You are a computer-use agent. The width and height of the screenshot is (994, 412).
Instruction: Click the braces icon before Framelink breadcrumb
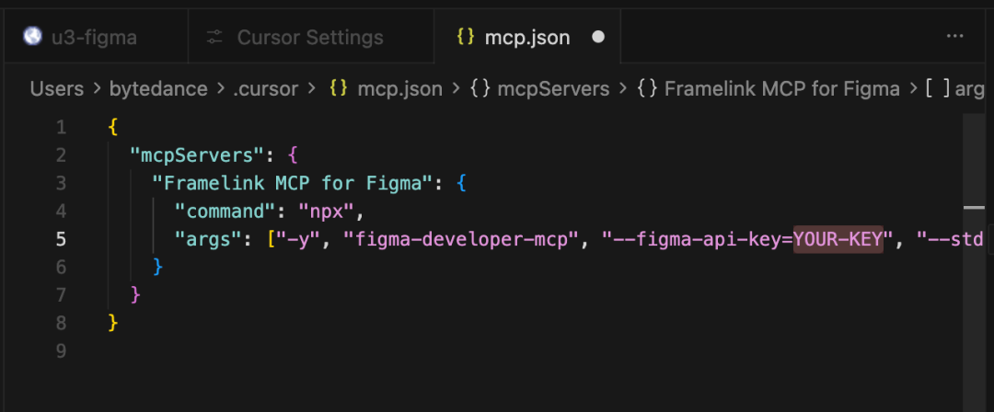646,89
